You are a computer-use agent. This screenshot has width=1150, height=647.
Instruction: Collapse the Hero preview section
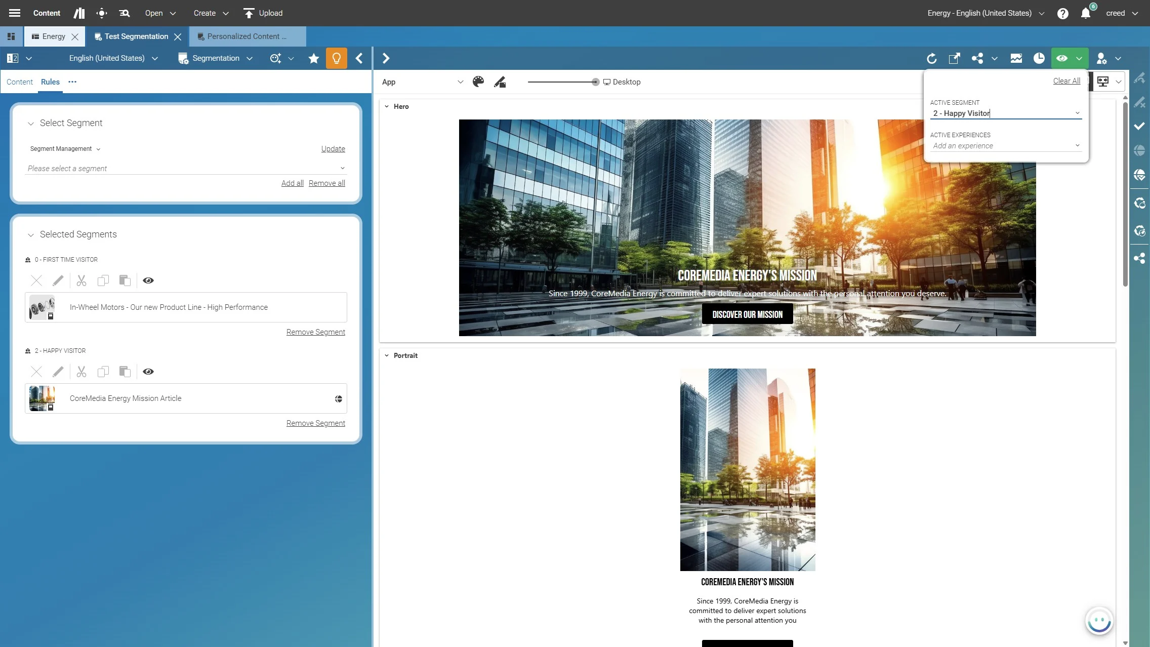pyautogui.click(x=387, y=106)
